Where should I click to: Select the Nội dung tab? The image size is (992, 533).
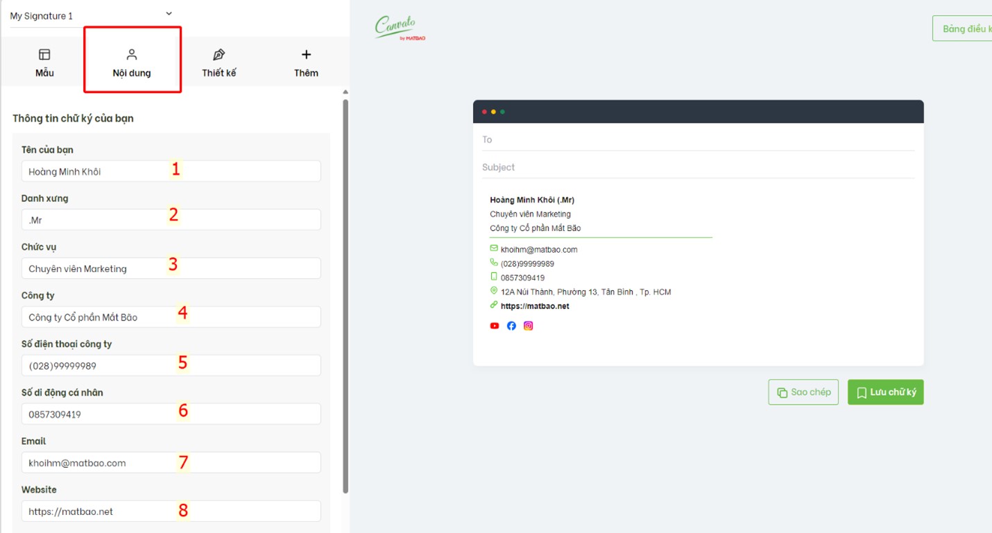[132, 62]
